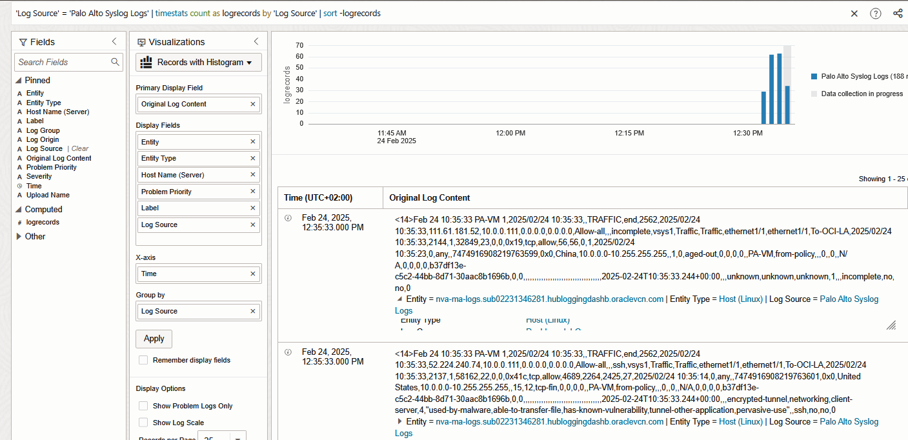Click the histogram chart icon on visualization selector
The width and height of the screenshot is (908, 440).
147,62
